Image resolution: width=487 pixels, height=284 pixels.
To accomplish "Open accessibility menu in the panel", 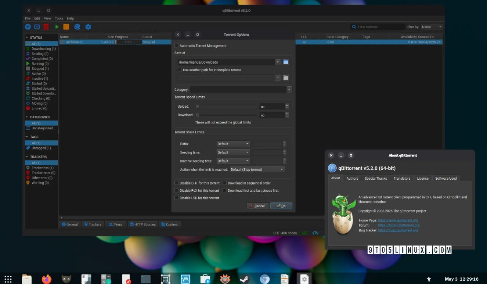I will click(429, 279).
